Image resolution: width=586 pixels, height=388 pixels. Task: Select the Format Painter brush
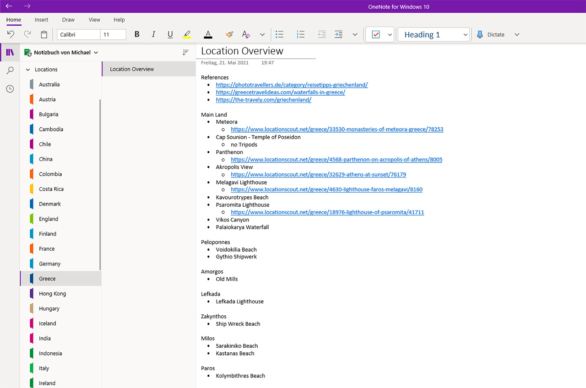229,34
